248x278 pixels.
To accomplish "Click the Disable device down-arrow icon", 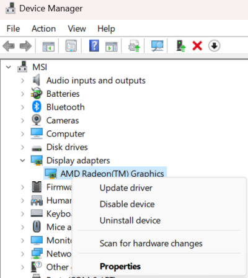I will click(x=214, y=46).
